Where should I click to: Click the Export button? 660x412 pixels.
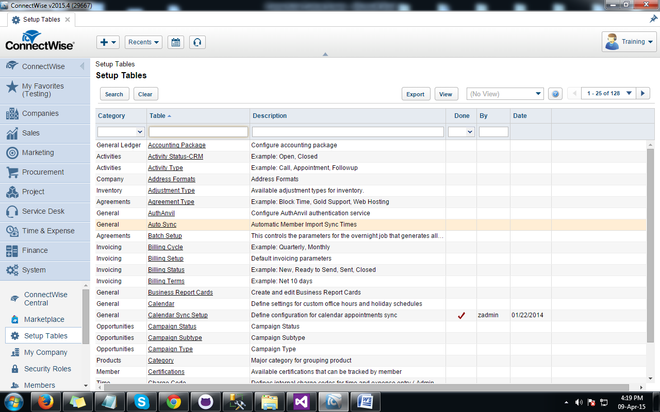416,94
